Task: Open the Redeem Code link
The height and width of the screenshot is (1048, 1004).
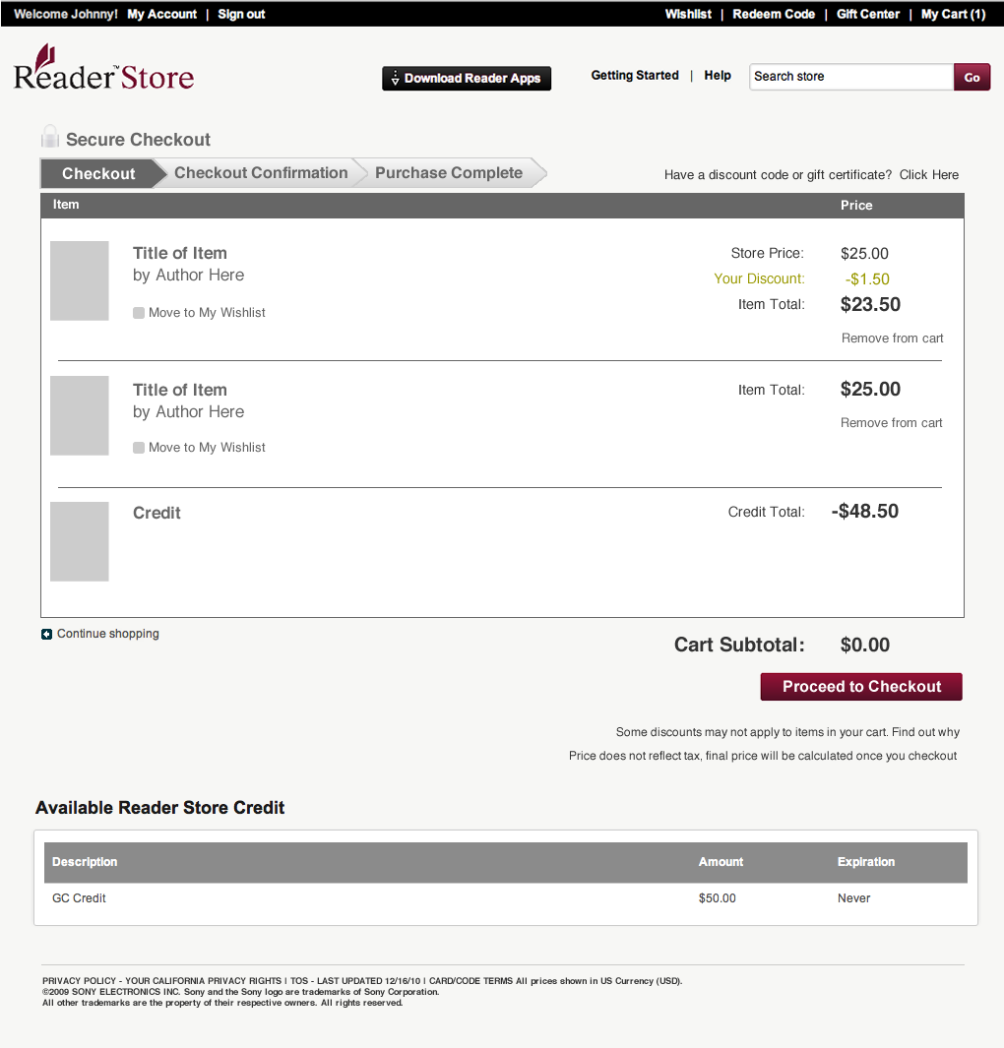Action: [x=774, y=15]
